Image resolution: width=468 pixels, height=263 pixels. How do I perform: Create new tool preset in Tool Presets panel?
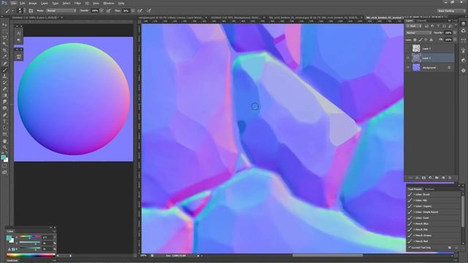click(x=450, y=248)
